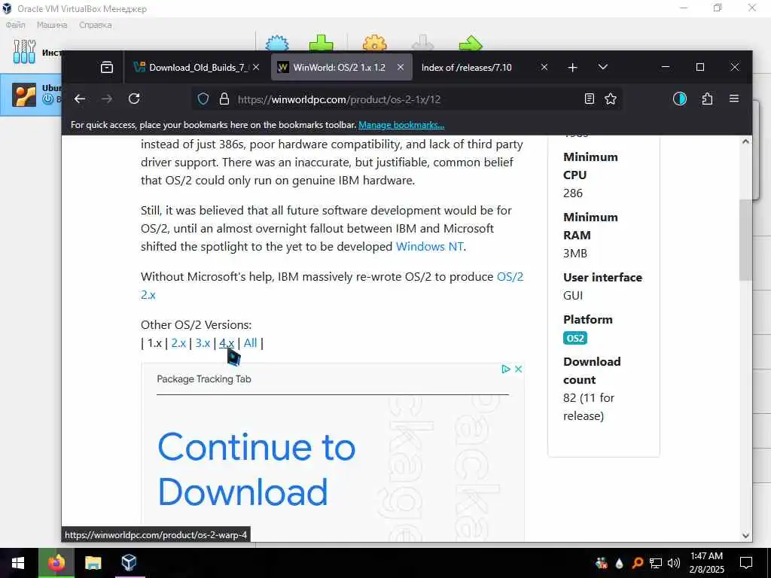Close the WinWorld OS/2 tab

401,67
